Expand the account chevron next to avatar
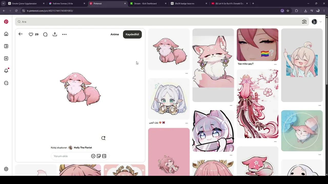328x184 pixels. (x=321, y=22)
